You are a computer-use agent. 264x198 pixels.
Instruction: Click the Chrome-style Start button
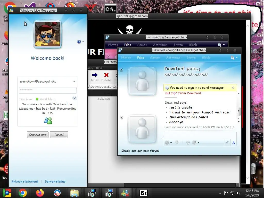coord(7,193)
